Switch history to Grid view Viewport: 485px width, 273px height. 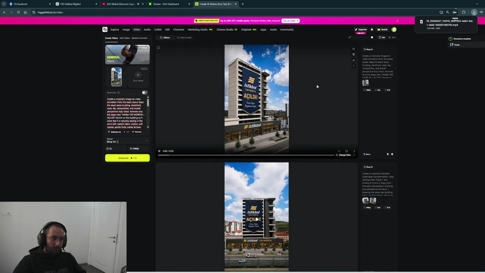(x=392, y=38)
